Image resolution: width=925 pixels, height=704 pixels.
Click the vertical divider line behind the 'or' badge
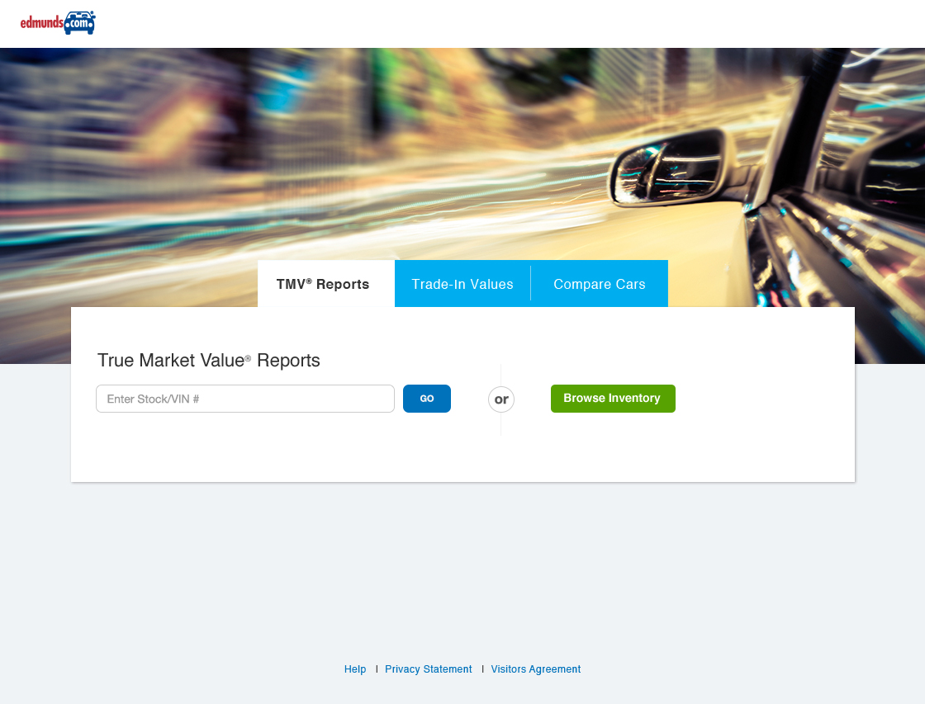click(x=501, y=423)
